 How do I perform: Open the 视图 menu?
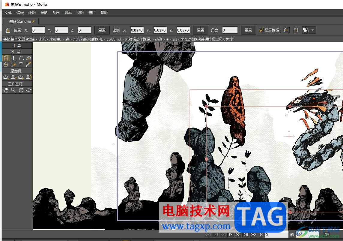pyautogui.click(x=80, y=13)
